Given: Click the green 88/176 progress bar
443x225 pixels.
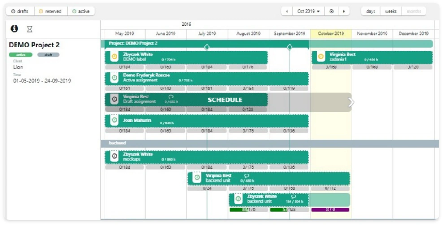Looking at the screenshot, I should tap(248, 210).
